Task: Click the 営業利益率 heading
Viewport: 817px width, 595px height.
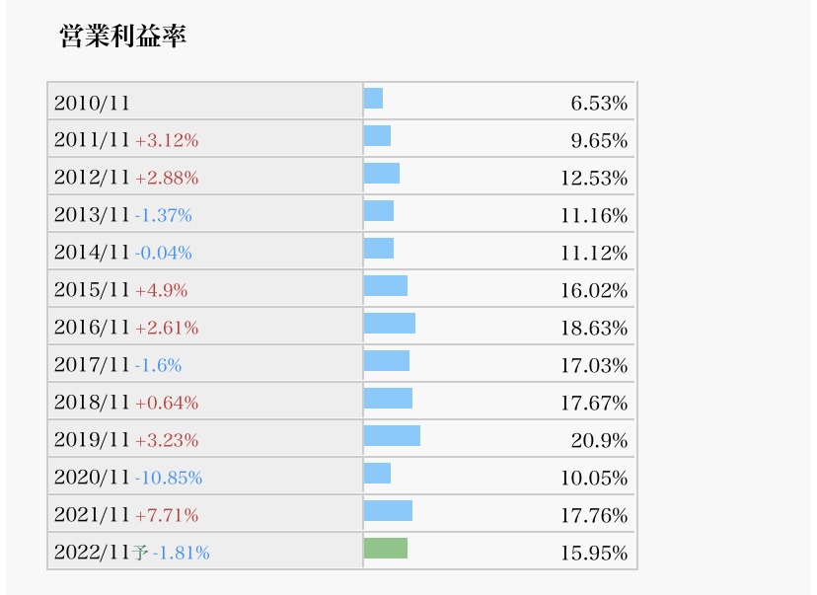Action: point(123,37)
